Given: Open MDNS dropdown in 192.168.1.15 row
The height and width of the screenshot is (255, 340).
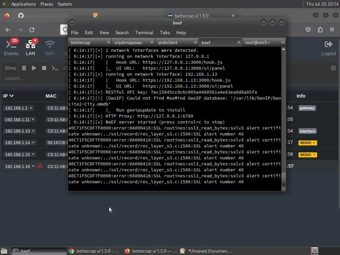Looking at the screenshot, I should tap(308, 155).
